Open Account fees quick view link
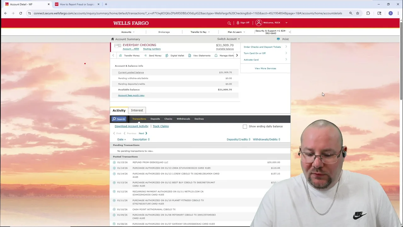 click(131, 95)
